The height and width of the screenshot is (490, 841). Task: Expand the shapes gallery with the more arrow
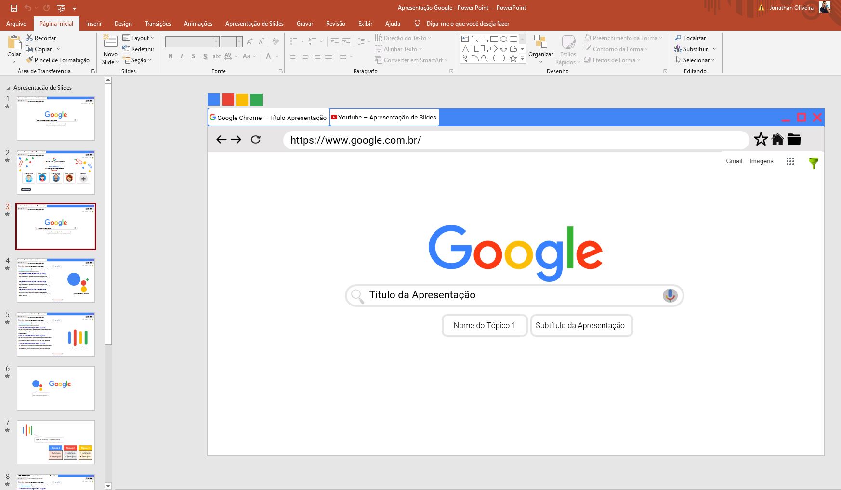[x=522, y=59]
